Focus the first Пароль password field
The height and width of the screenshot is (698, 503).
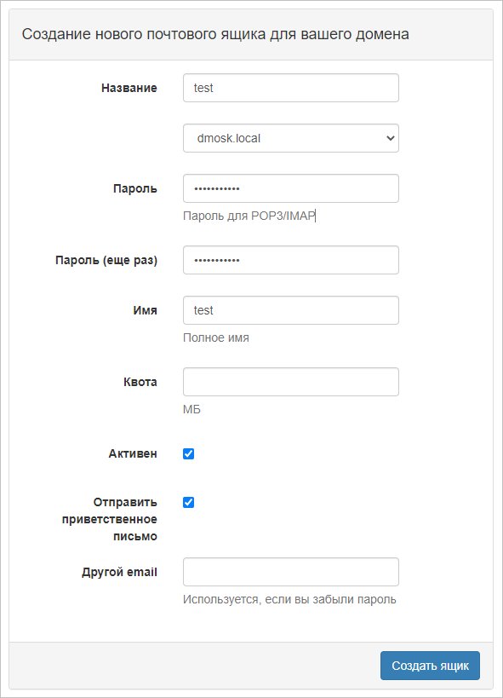point(291,188)
